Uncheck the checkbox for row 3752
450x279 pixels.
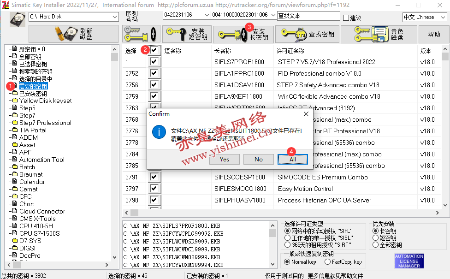154,73
